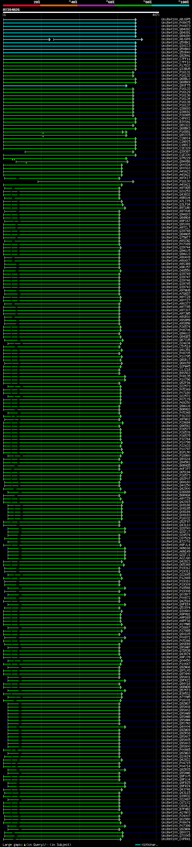Screen dimensions: 192x847
Task: Select hit UniRef100_P16031
Action: (x=176, y=700)
